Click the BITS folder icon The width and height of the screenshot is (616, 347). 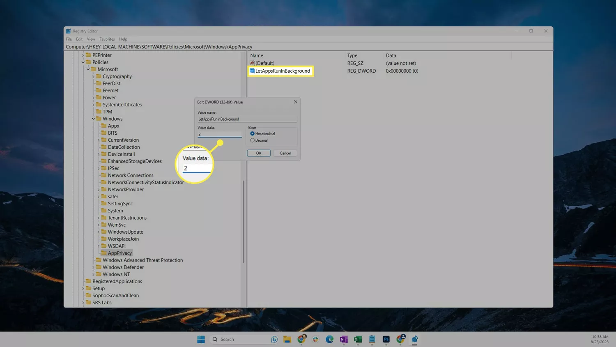104,133
